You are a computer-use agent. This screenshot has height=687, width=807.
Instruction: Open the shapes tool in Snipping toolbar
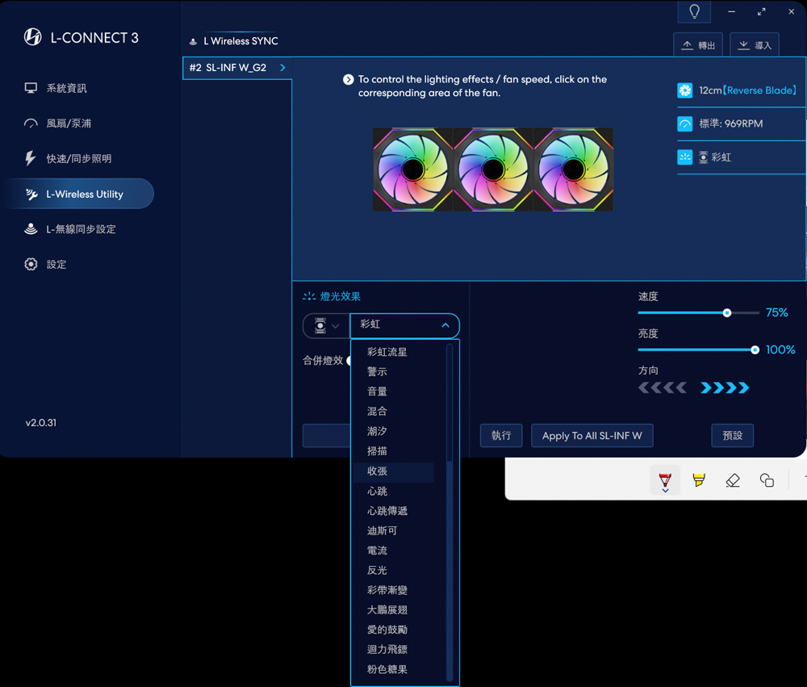tap(767, 480)
